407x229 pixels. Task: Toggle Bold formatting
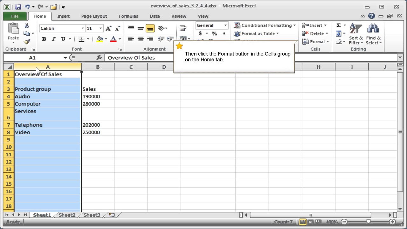tap(44, 39)
